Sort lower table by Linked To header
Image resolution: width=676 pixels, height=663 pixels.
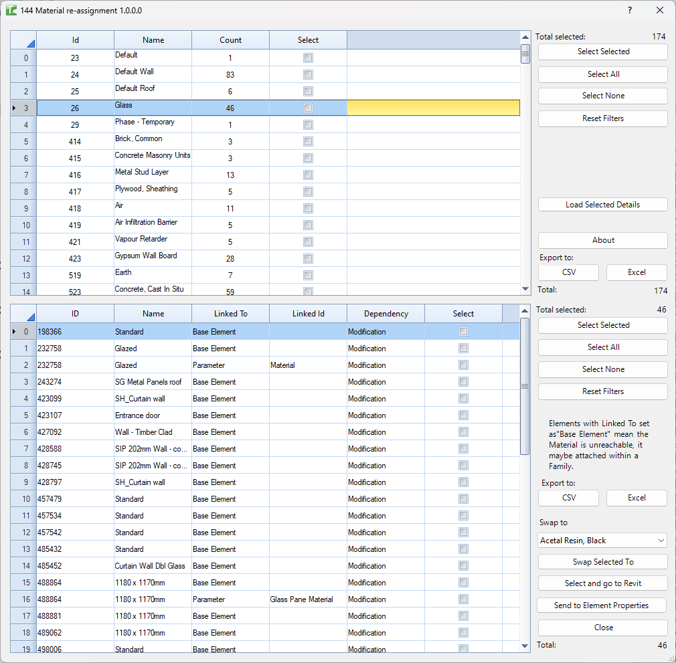(230, 314)
